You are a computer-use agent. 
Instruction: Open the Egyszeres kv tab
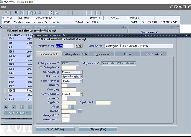102,54
